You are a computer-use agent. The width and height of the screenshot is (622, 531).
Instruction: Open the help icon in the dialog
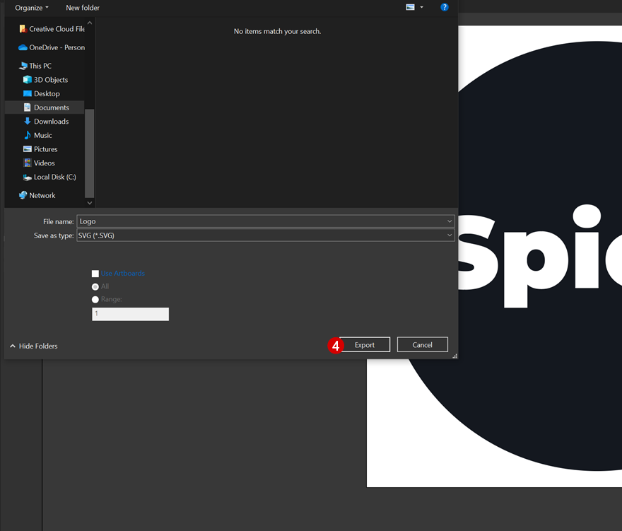(x=444, y=7)
